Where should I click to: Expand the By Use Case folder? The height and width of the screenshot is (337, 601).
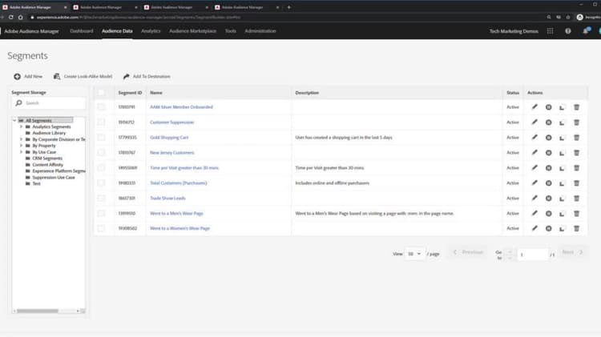click(21, 152)
